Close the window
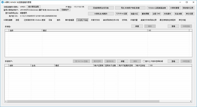This screenshot has height=107, width=197. click(193, 2)
